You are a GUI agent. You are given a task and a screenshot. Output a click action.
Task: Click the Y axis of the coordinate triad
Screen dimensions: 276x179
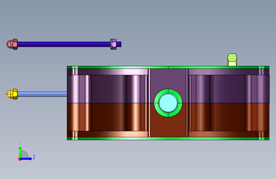pyautogui.click(x=20, y=153)
